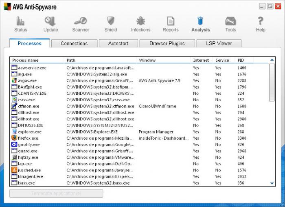Open the LSP Viewer tab
Image resolution: width=285 pixels, height=207 pixels.
[219, 43]
